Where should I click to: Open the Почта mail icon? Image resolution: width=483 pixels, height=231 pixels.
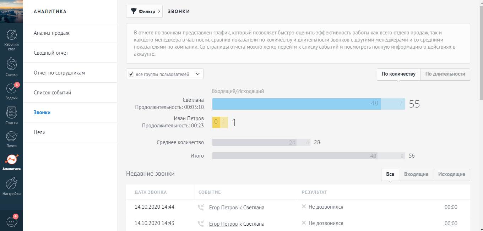11,137
